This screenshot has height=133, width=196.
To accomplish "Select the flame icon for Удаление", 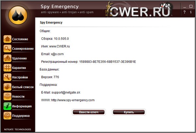I will coord(7,58).
